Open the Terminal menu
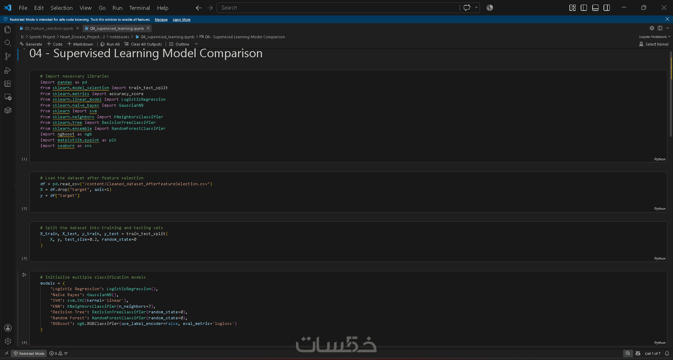The width and height of the screenshot is (673, 360). pos(139,8)
